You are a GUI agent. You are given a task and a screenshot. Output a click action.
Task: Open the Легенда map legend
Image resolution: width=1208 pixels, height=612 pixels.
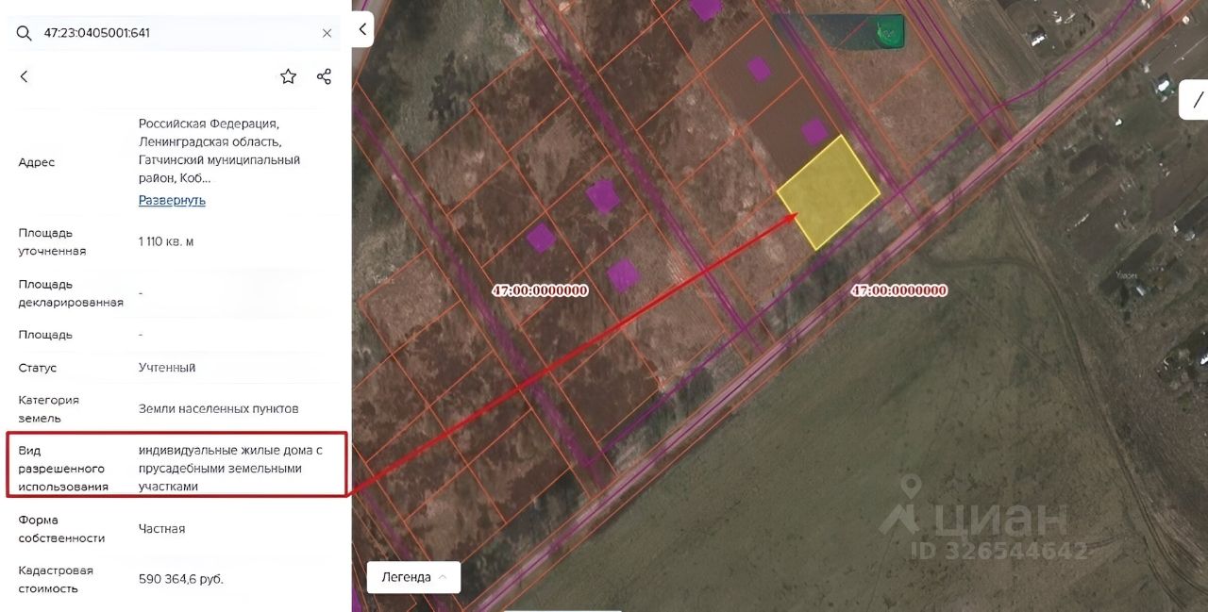click(413, 577)
